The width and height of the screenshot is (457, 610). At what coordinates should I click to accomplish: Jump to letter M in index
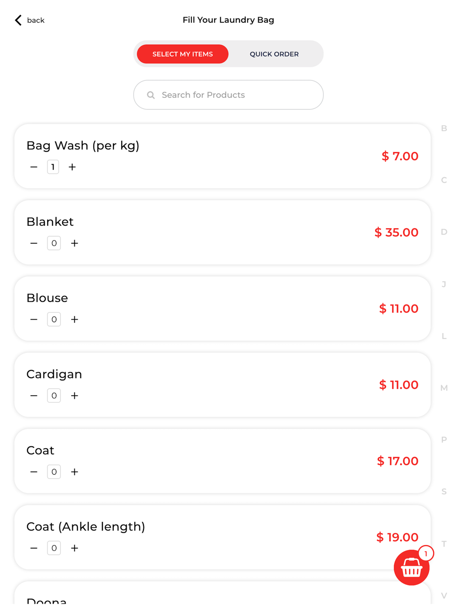pyautogui.click(x=444, y=388)
